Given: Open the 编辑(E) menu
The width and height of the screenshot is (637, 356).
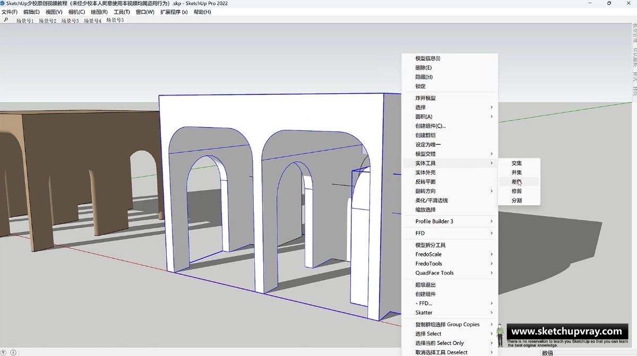Looking at the screenshot, I should pos(31,12).
